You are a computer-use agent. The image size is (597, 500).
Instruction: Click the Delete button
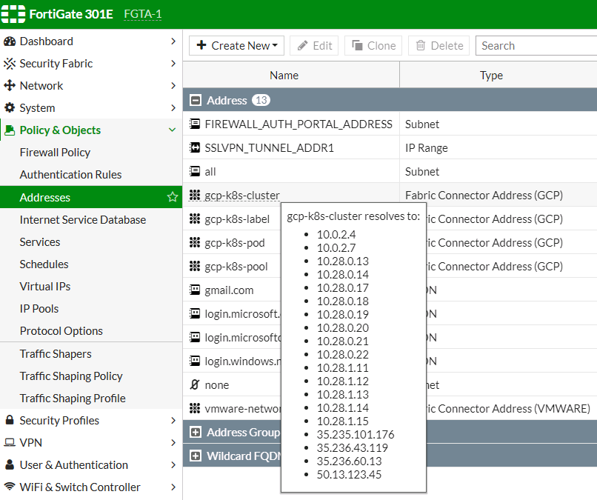438,45
